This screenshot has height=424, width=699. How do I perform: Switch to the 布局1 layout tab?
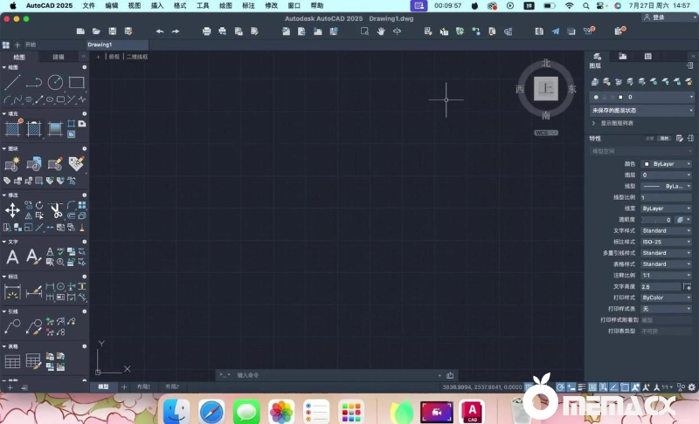click(x=143, y=386)
